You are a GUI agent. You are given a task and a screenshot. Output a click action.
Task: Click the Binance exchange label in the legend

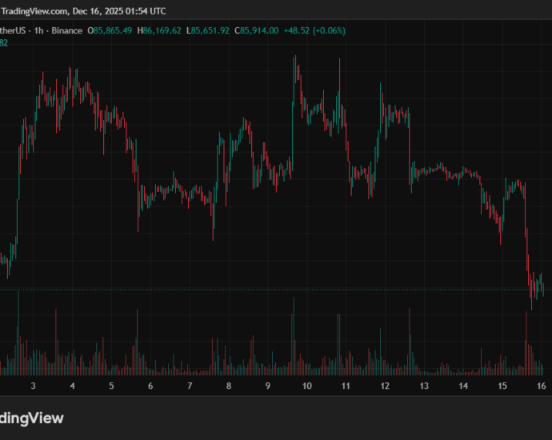click(x=66, y=30)
